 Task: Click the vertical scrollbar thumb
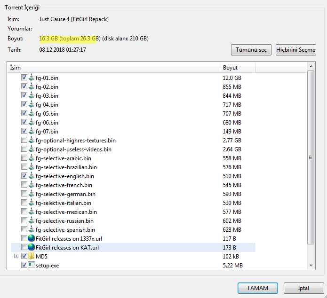tap(311, 157)
